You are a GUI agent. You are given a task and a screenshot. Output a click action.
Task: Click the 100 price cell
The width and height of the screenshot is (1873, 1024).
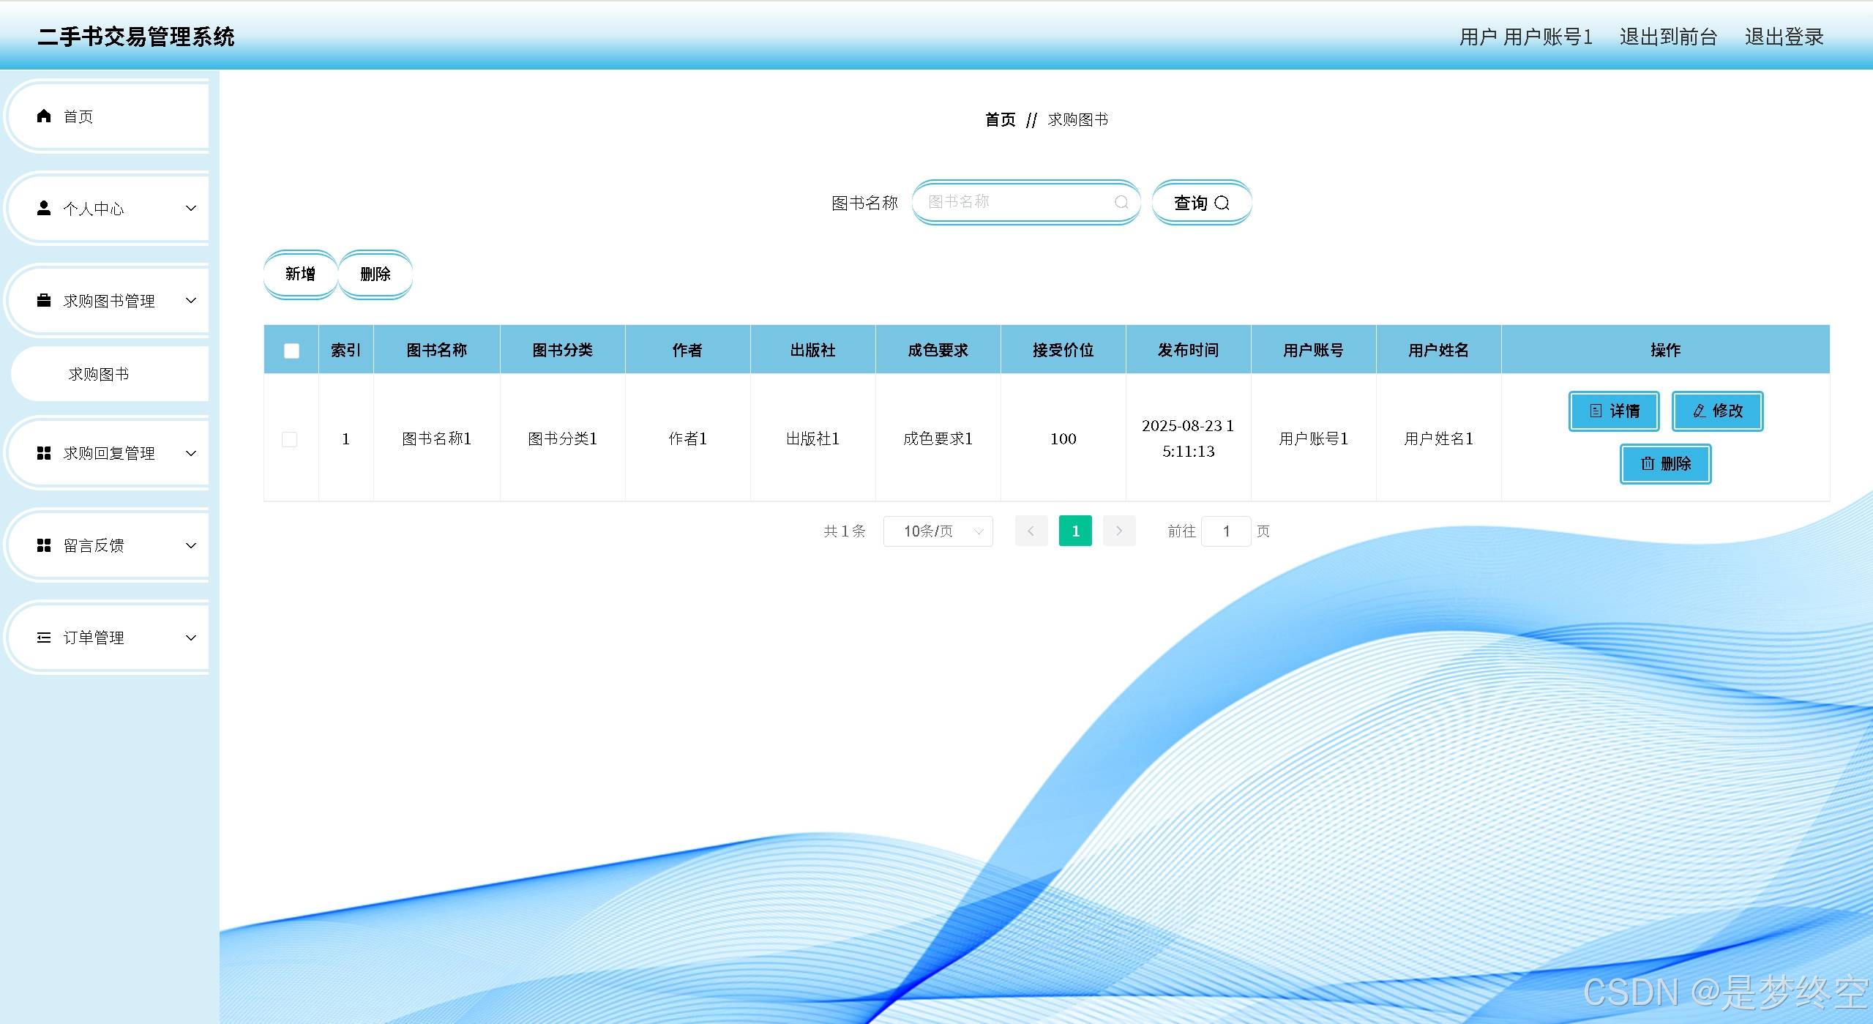pyautogui.click(x=1063, y=438)
